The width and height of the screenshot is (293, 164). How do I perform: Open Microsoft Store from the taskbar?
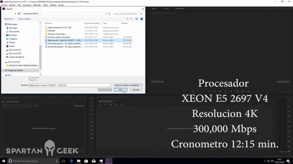click(x=86, y=161)
